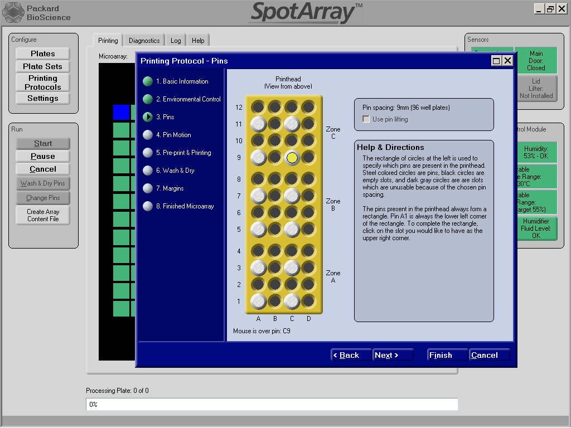This screenshot has height=428, width=571.
Task: Jump to step 8 Finished Microarray
Action: (x=185, y=206)
